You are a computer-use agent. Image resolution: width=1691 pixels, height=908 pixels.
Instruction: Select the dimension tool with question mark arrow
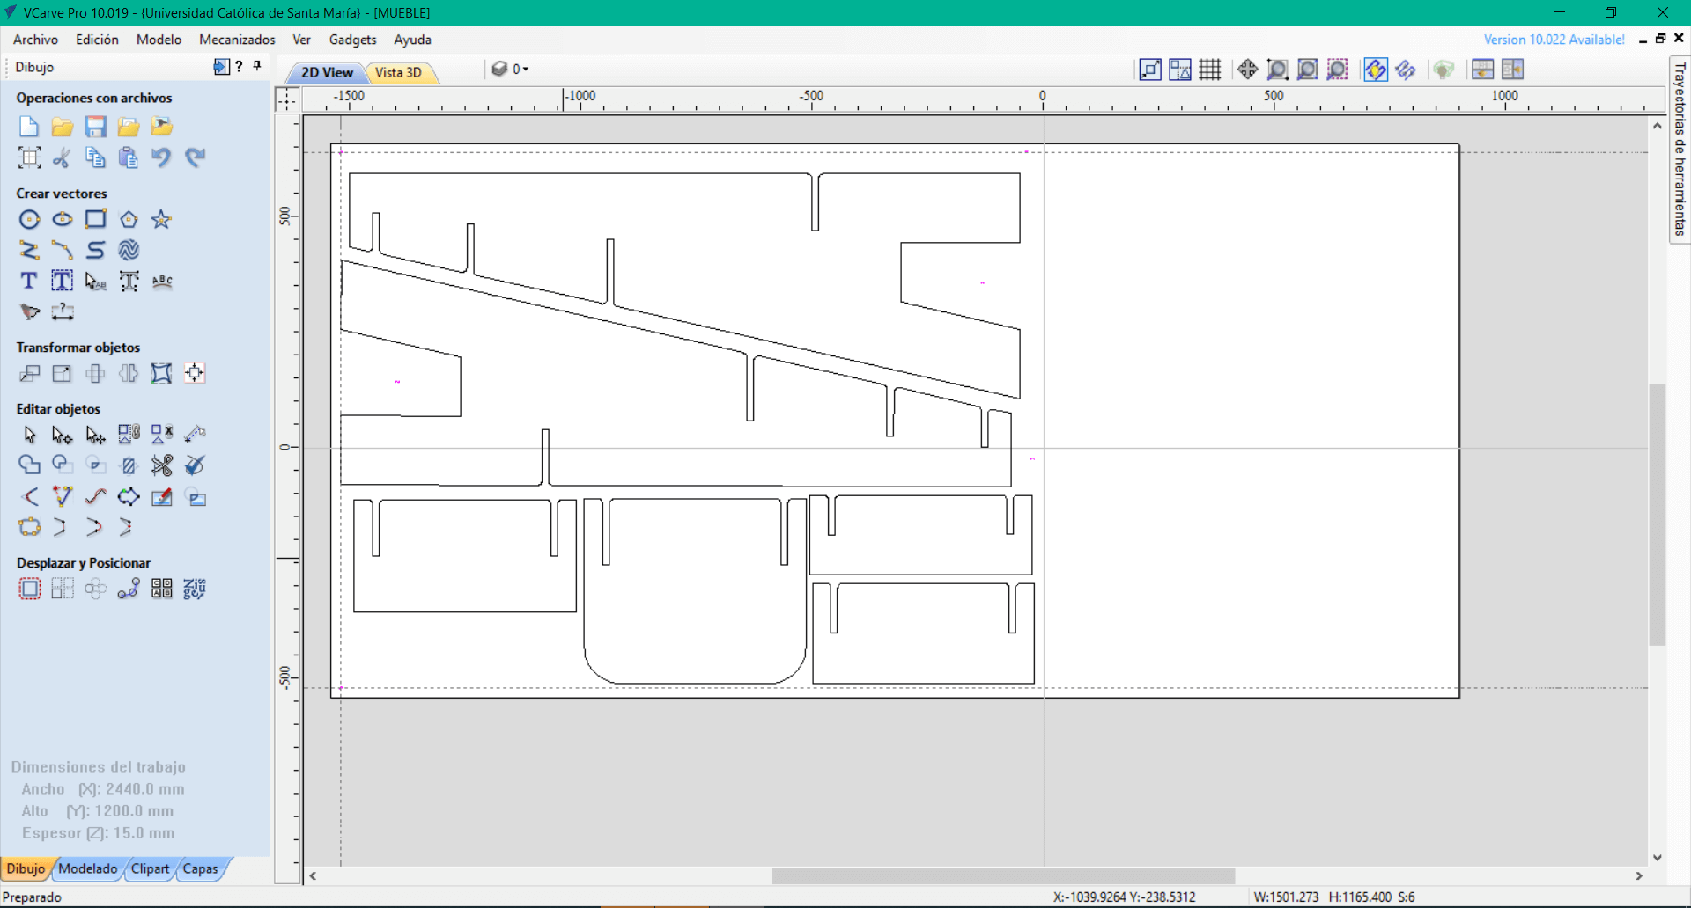62,311
